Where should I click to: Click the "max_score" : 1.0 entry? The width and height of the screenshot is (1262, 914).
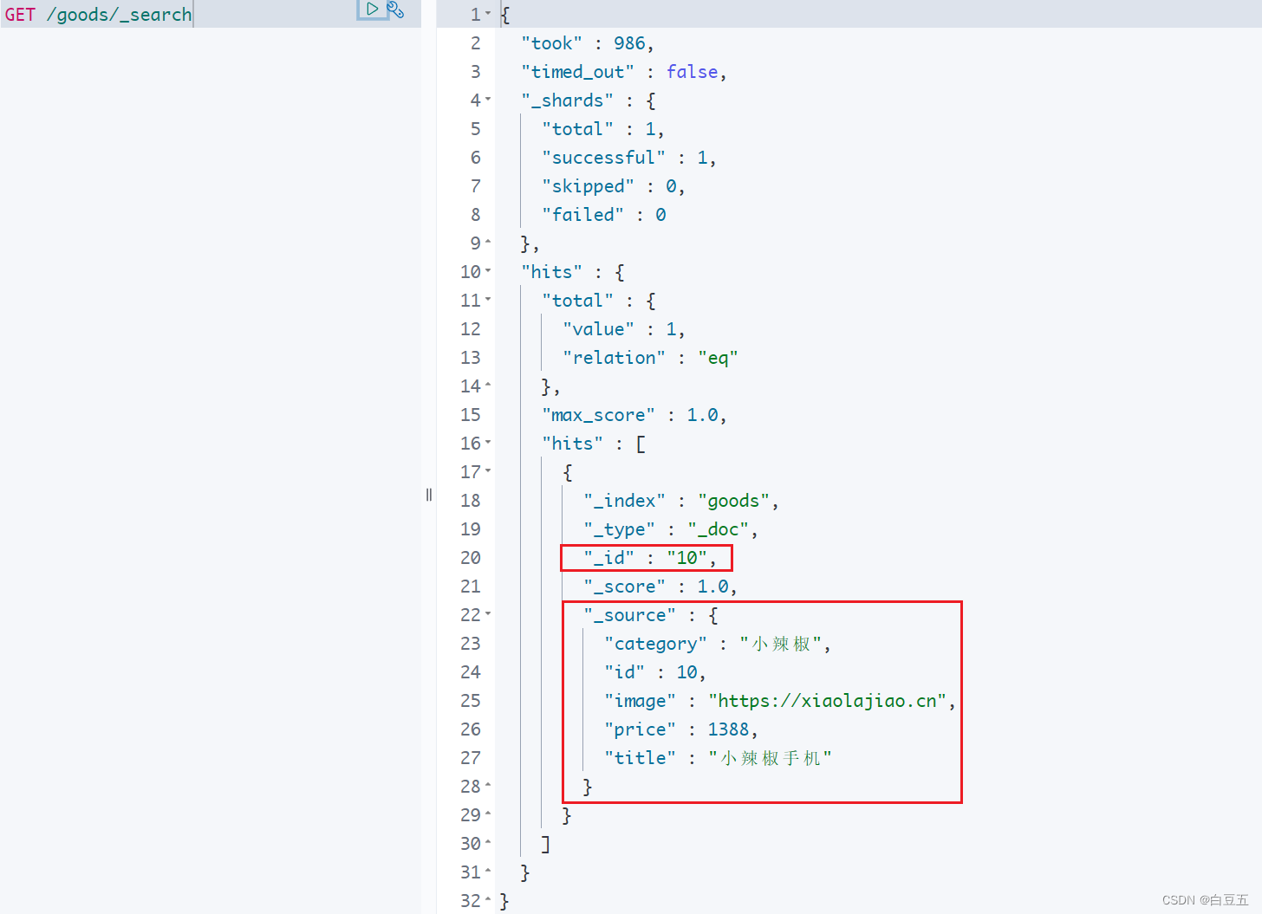pos(634,415)
